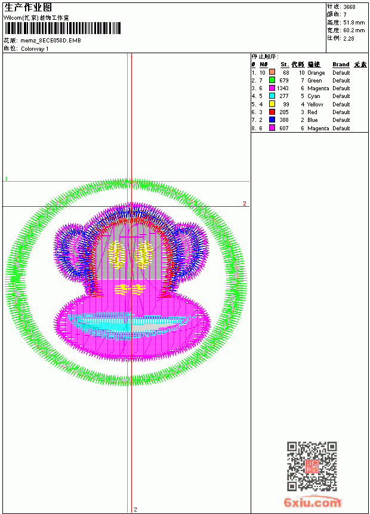Image resolution: width=370 pixels, height=514 pixels.
Task: Click the Green color swatch in row 2
Action: coord(272,79)
